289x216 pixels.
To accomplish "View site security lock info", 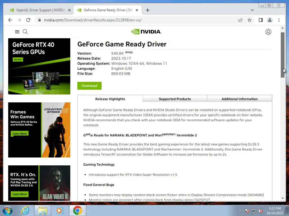I will point(40,20).
